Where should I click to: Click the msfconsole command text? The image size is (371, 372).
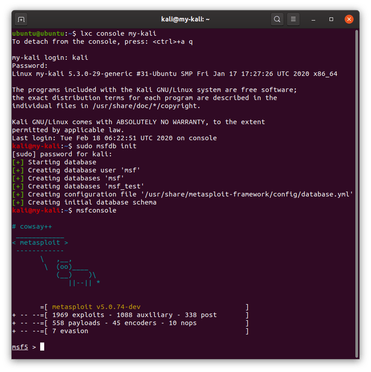pos(96,210)
